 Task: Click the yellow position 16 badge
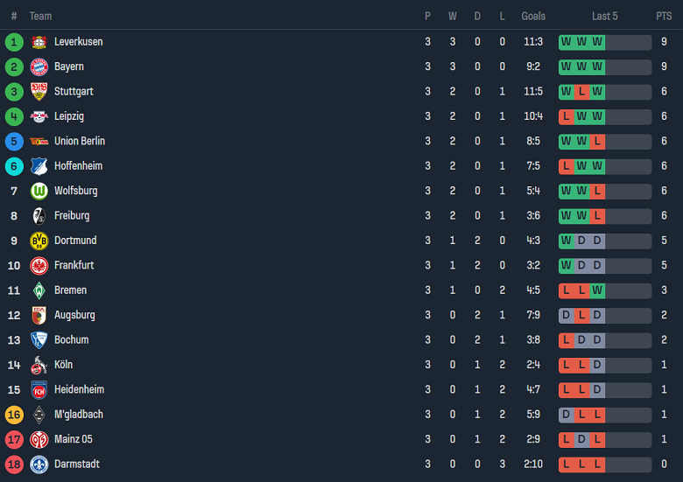(14, 415)
